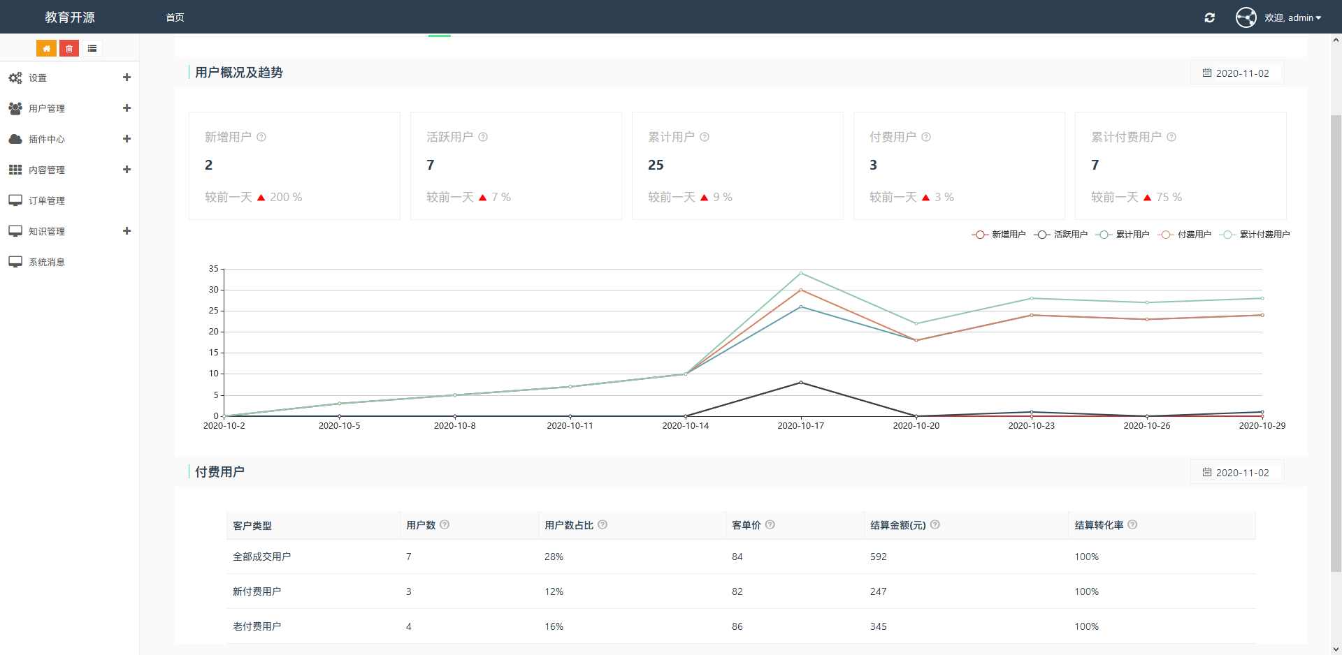Click the red trash icon button
The height and width of the screenshot is (655, 1342).
[69, 48]
